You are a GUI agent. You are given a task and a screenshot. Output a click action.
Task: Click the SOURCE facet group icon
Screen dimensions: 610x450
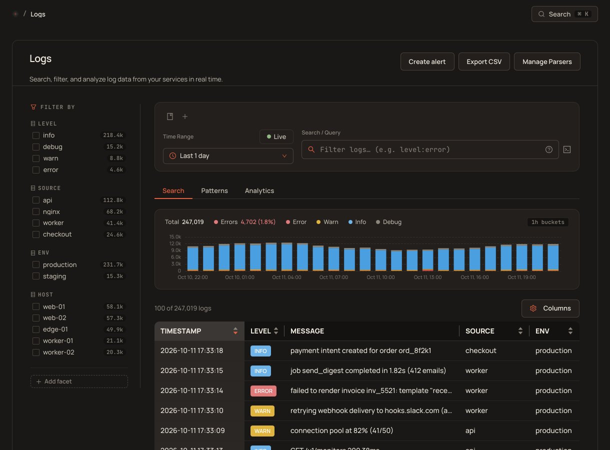point(33,188)
